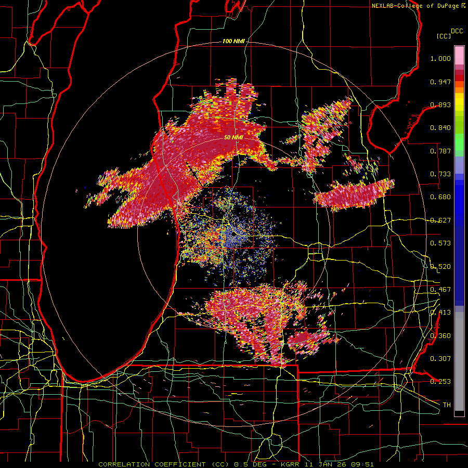
Task: Click the 50 NMI range ring label
Action: [x=233, y=138]
